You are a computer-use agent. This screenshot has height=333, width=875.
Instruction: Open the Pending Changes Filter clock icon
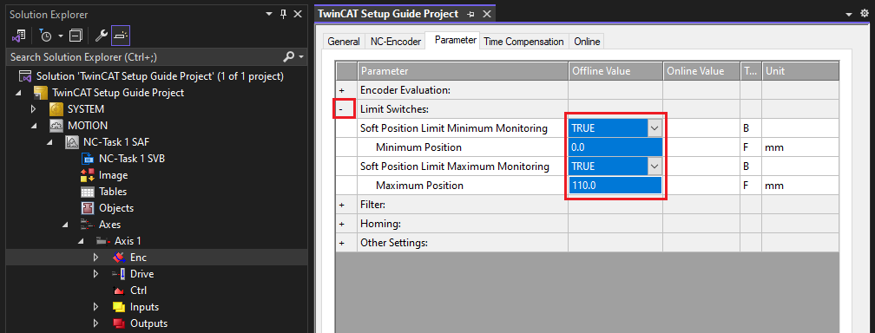[46, 36]
